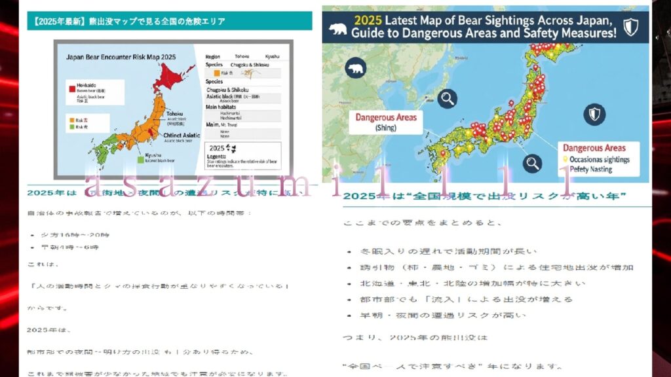Click the 2025年は“全国規模で出没リスクが高い年” heading

point(485,196)
